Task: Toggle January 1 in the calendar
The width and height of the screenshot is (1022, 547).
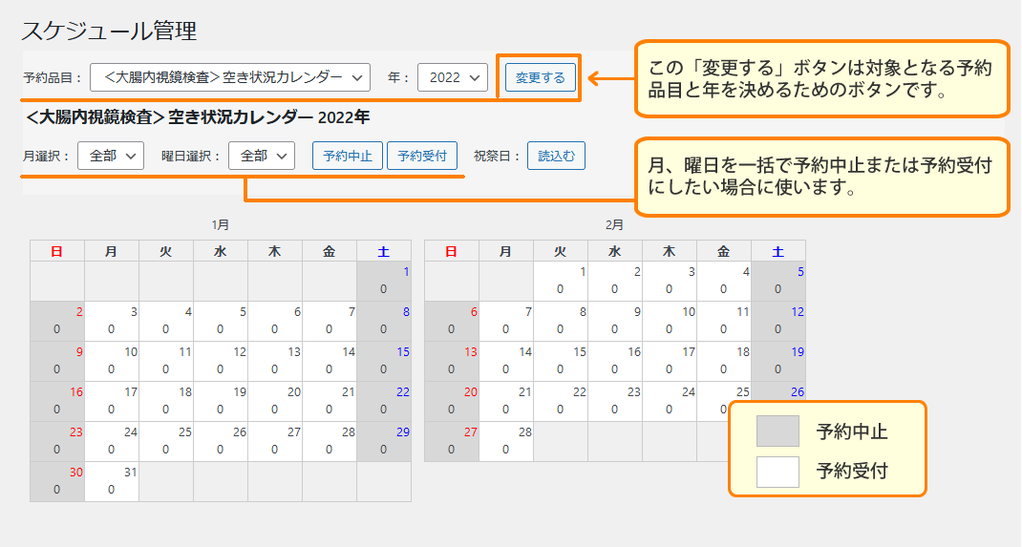Action: click(x=384, y=281)
